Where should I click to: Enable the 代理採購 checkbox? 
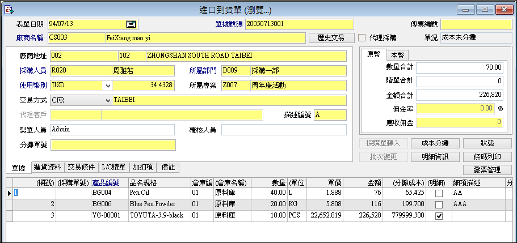click(x=362, y=38)
